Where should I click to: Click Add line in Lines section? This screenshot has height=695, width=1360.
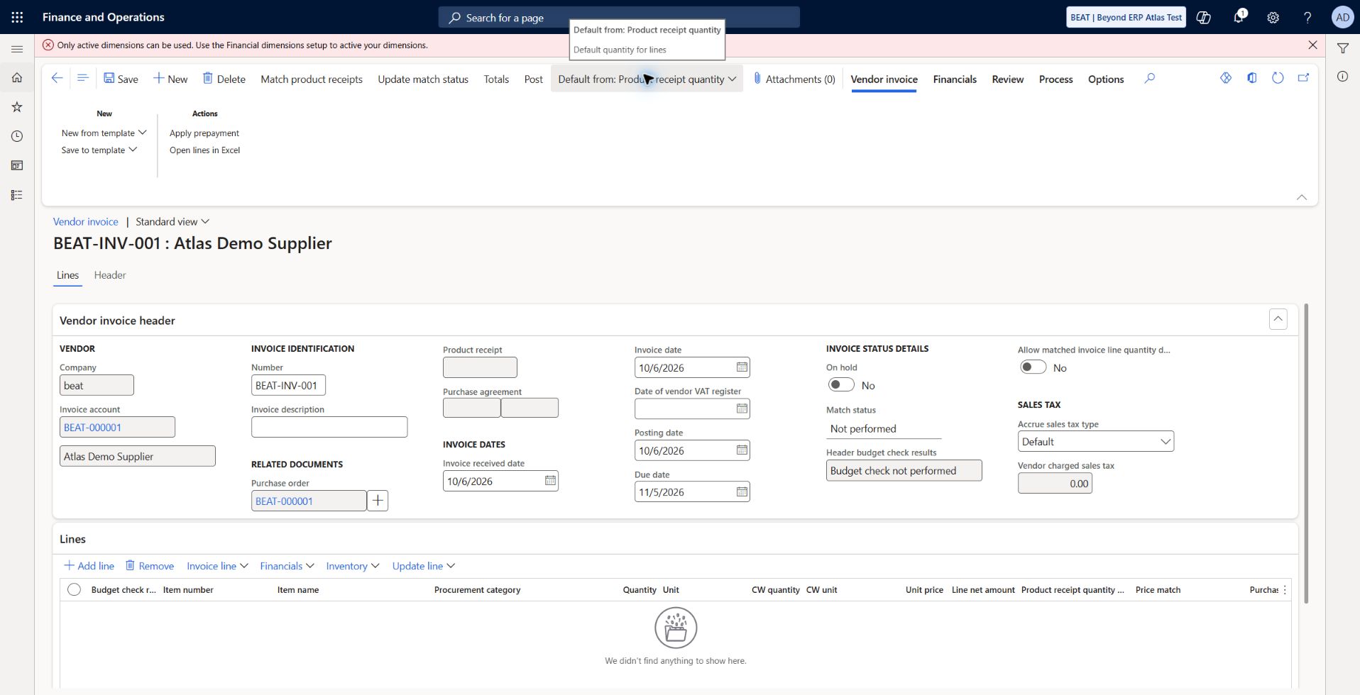[x=89, y=566]
